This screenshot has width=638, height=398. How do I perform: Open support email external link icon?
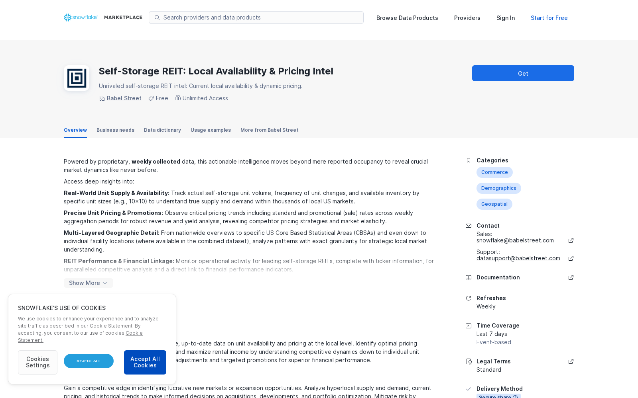pyautogui.click(x=571, y=258)
